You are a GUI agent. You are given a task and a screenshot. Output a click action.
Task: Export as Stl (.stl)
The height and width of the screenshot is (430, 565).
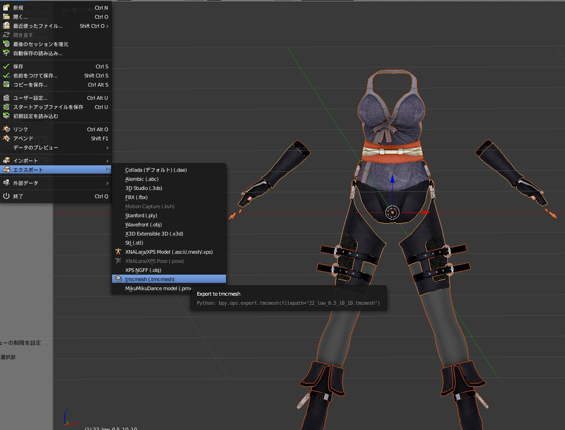pyautogui.click(x=169, y=243)
